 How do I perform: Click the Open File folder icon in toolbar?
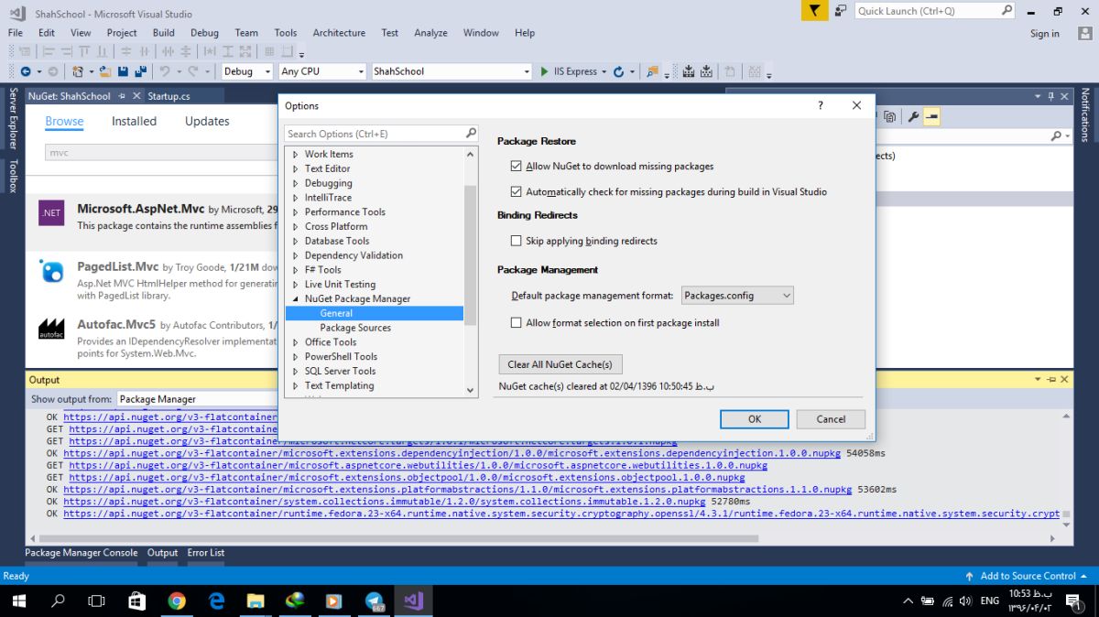click(105, 71)
